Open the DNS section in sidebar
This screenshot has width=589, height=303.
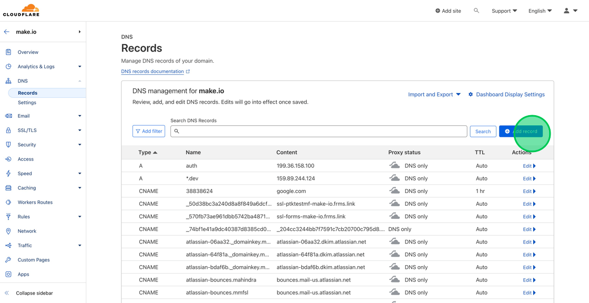(23, 80)
